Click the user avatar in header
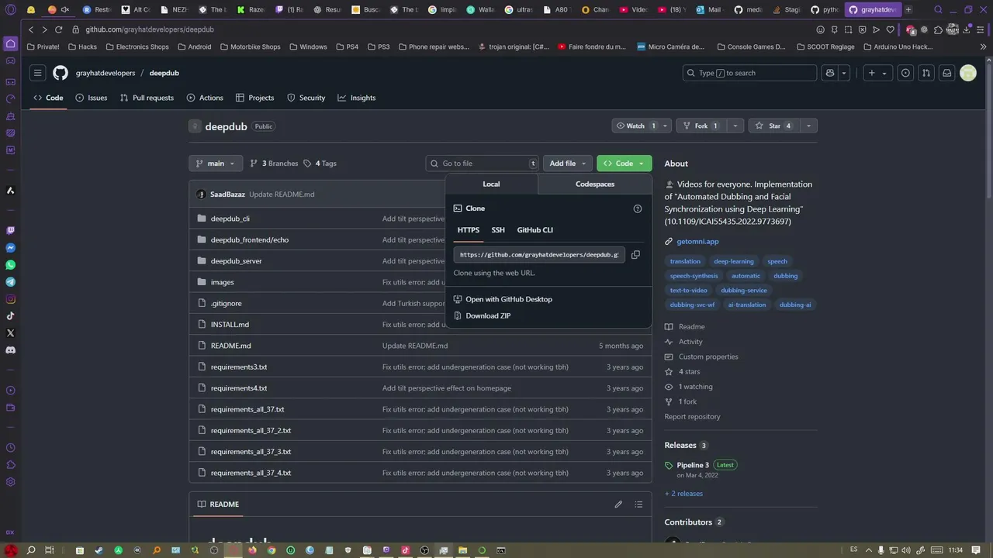Viewport: 993px width, 558px height. 968,73
